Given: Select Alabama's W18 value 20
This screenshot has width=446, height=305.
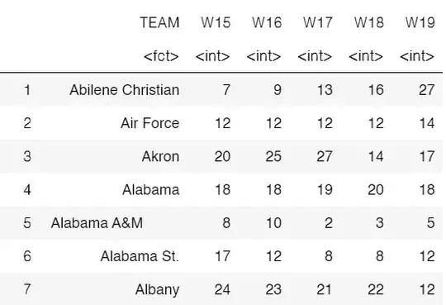Looking at the screenshot, I should pyautogui.click(x=376, y=189).
